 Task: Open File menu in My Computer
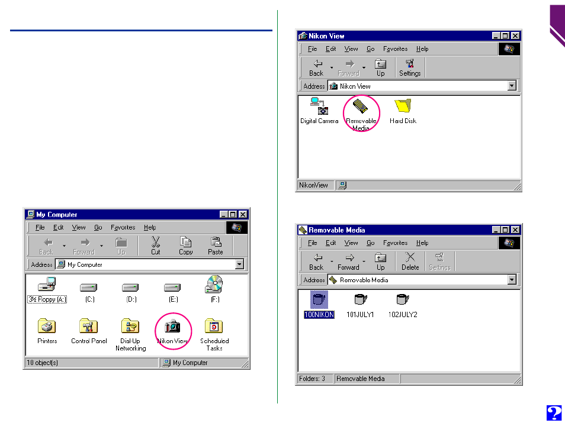[x=40, y=228]
